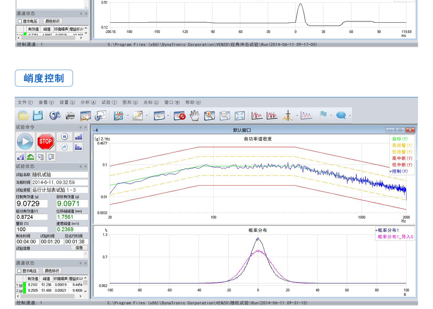The width and height of the screenshot is (433, 309).
Task: Click the 量级(%) value field showing 100
Action: pos(32,229)
